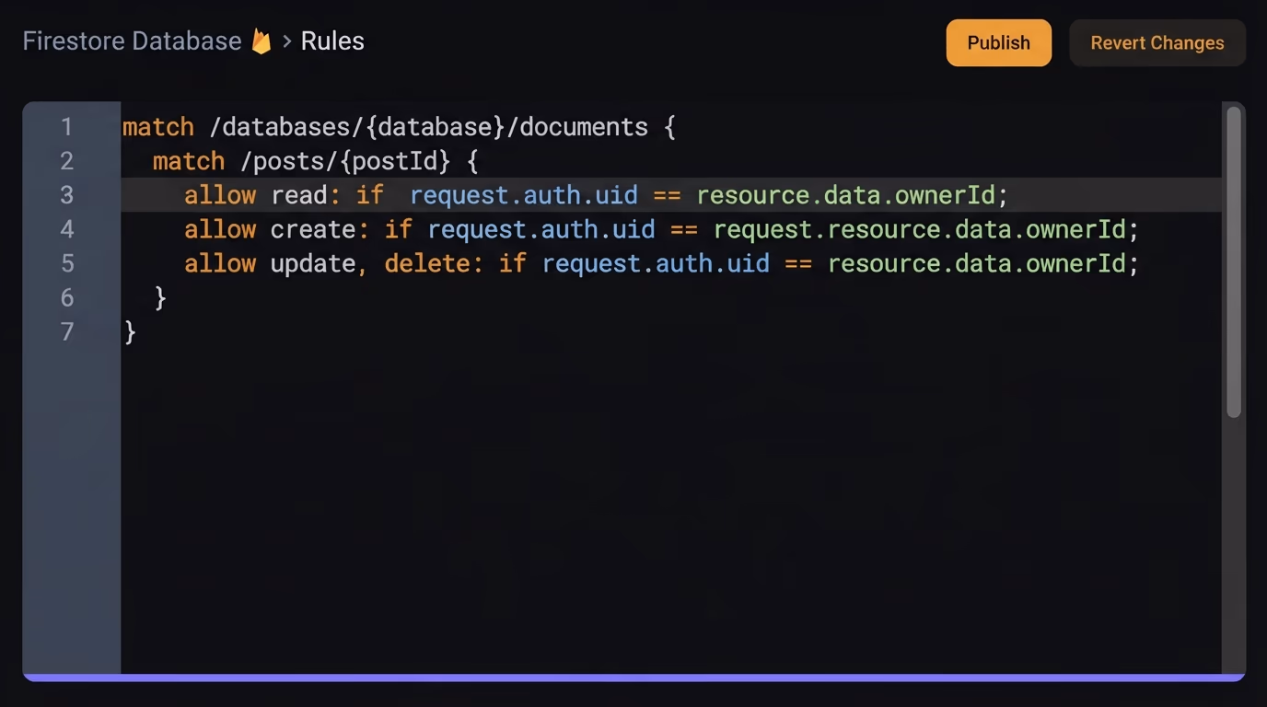Click line number 1 in gutter

point(66,126)
